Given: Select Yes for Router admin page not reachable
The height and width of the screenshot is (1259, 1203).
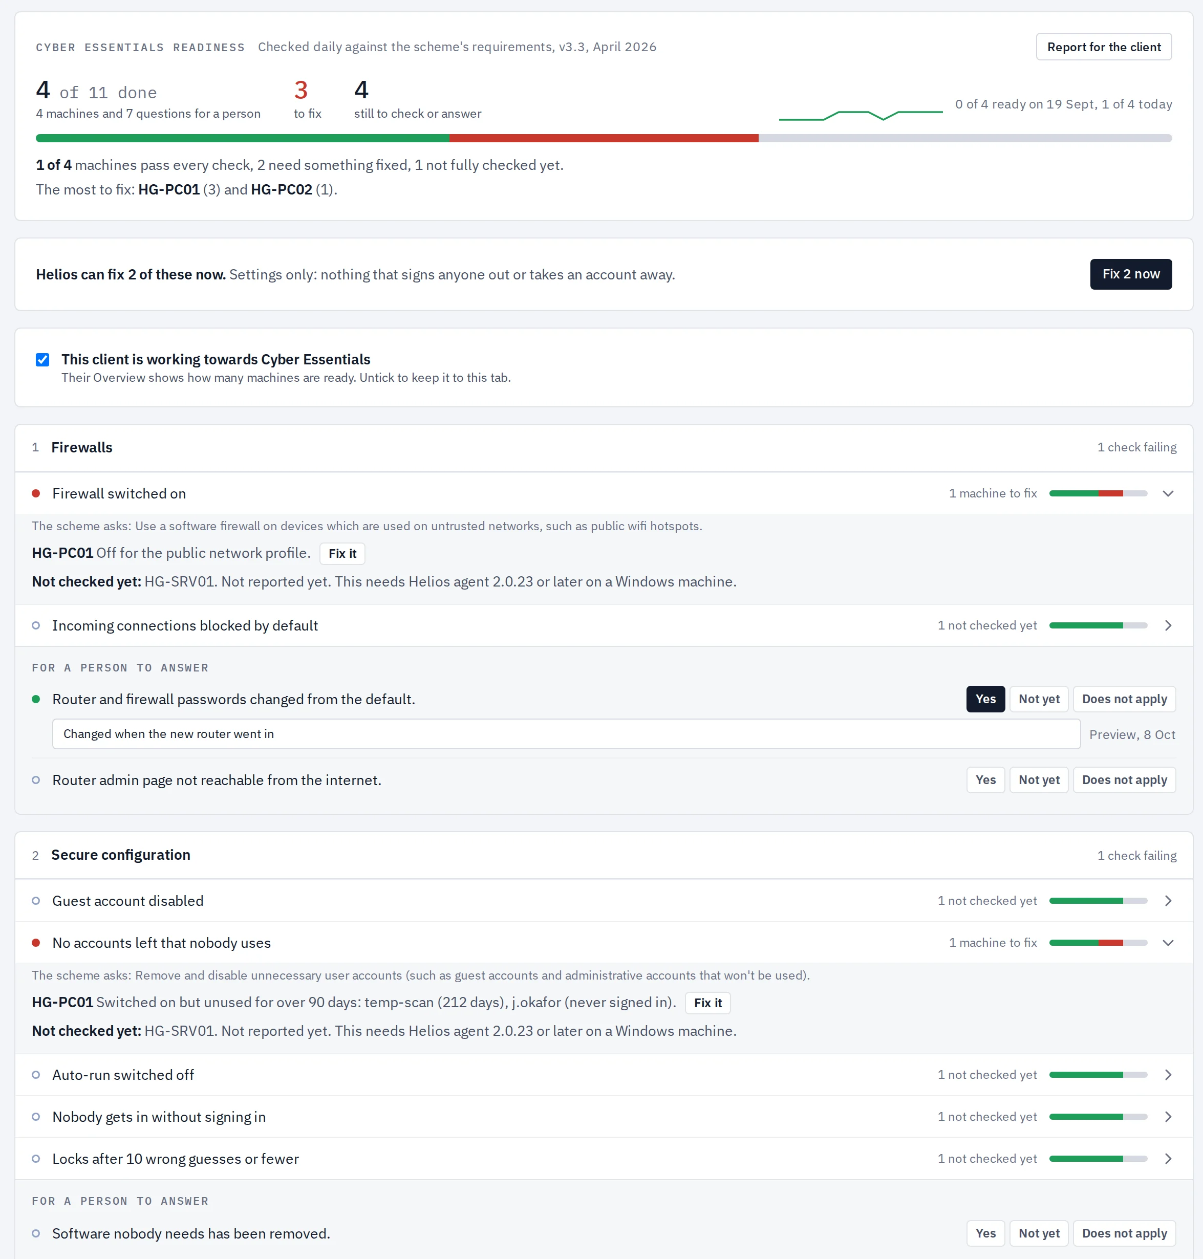Looking at the screenshot, I should pos(985,780).
